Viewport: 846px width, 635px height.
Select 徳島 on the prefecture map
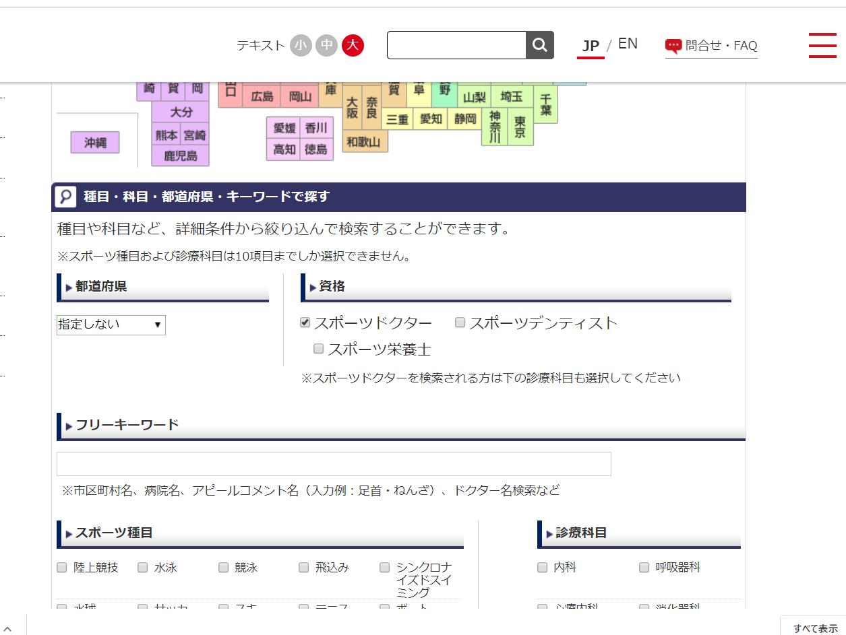click(x=315, y=149)
